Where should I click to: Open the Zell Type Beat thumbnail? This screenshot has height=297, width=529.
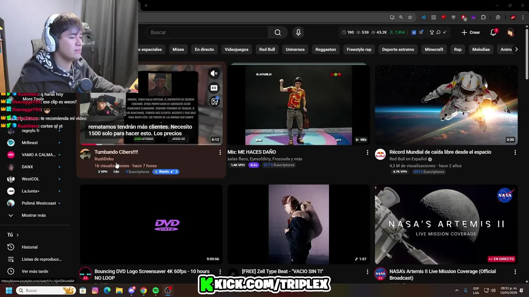tap(298, 224)
